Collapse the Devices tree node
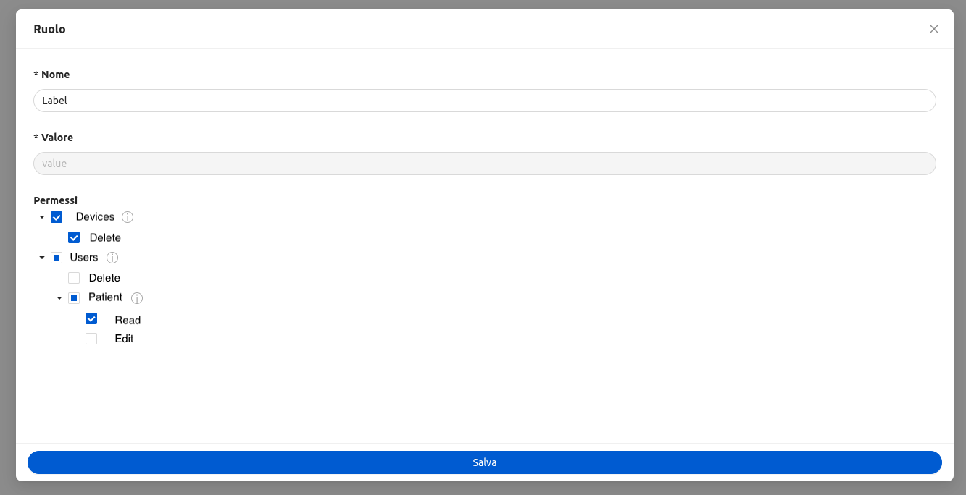The width and height of the screenshot is (966, 495). click(42, 216)
